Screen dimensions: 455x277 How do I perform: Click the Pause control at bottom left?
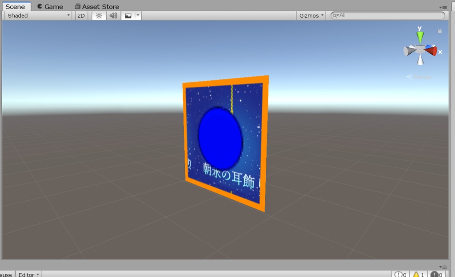[x=5, y=274]
